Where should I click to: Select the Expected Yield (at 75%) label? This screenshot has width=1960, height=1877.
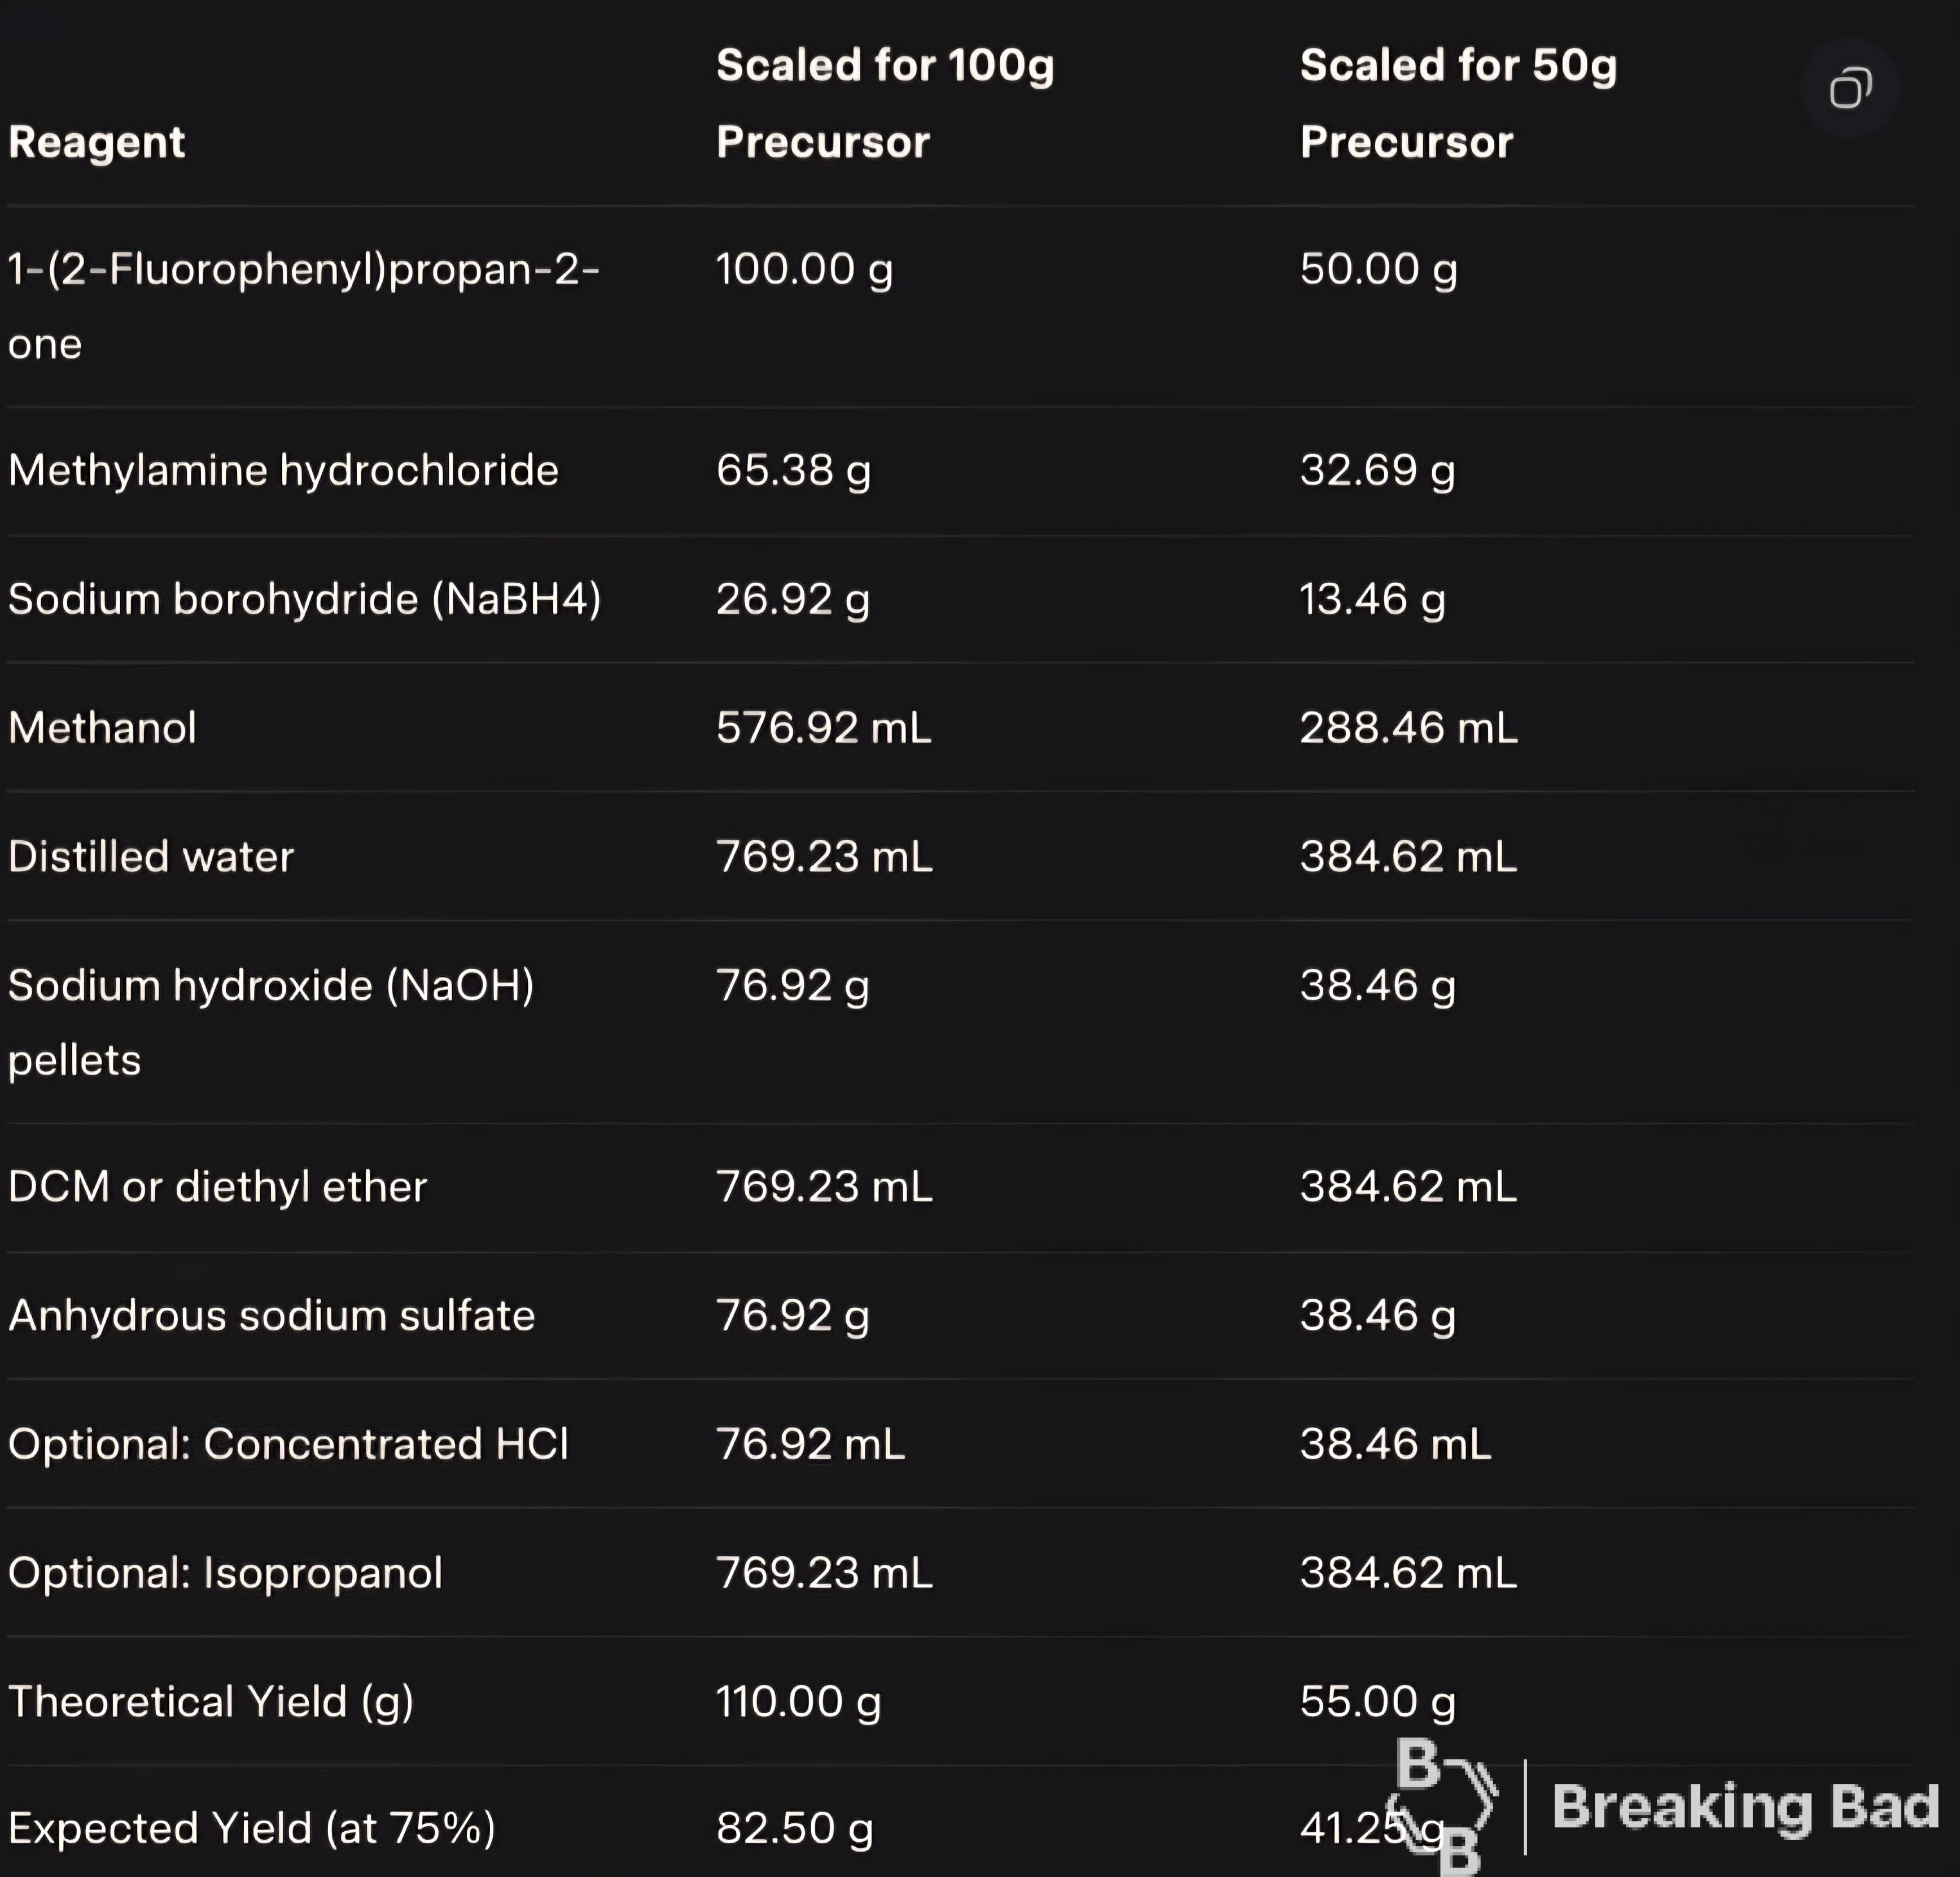pyautogui.click(x=252, y=1828)
